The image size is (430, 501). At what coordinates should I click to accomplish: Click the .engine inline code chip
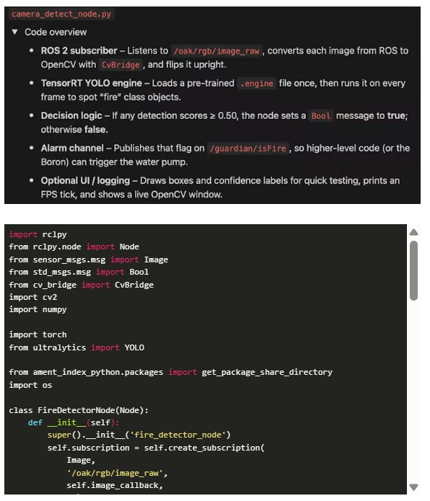(257, 84)
